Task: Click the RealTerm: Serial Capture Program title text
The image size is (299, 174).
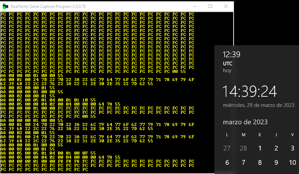Action: (48, 6)
